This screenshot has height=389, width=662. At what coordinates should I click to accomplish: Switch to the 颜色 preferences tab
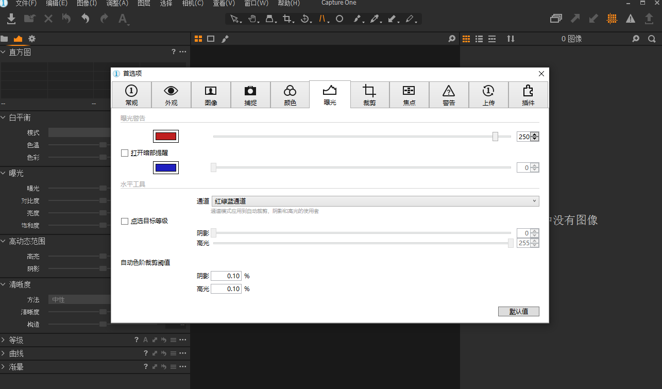pyautogui.click(x=290, y=95)
